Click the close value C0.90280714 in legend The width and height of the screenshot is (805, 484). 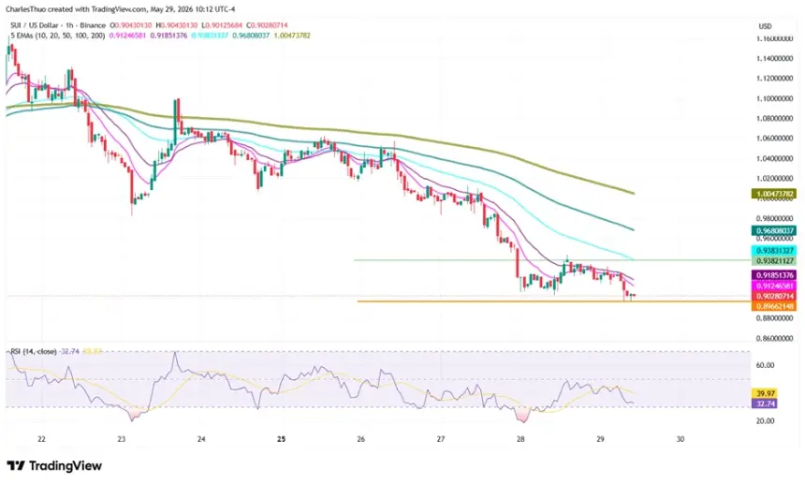269,25
